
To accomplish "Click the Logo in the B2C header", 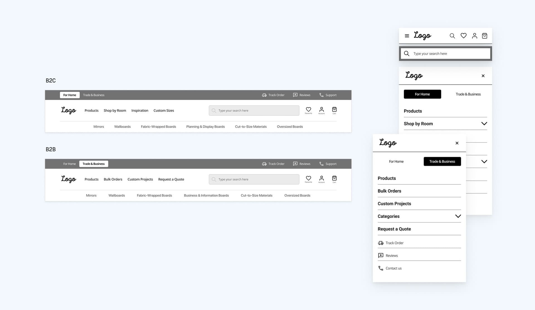I will point(69,110).
